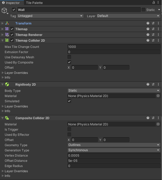Open Tilemap Renderer help reference
The image size is (162, 180).
[148, 35]
